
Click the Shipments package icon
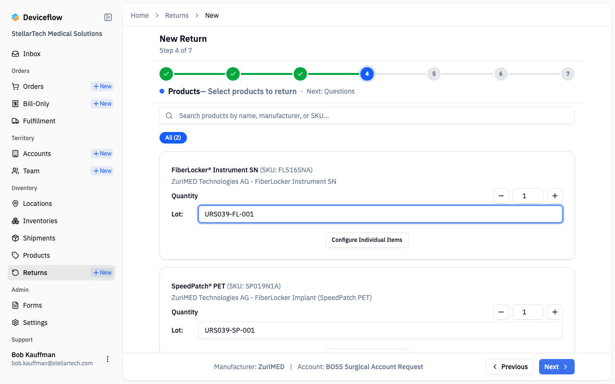tap(15, 238)
